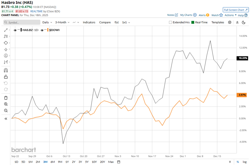Toggle log scale on the axis

coord(245,162)
